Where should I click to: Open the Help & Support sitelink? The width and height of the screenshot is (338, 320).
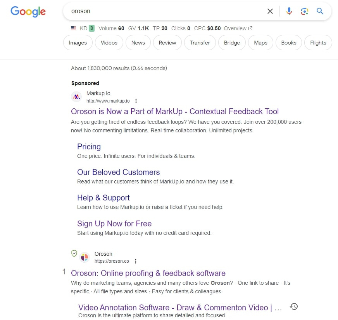click(x=103, y=198)
